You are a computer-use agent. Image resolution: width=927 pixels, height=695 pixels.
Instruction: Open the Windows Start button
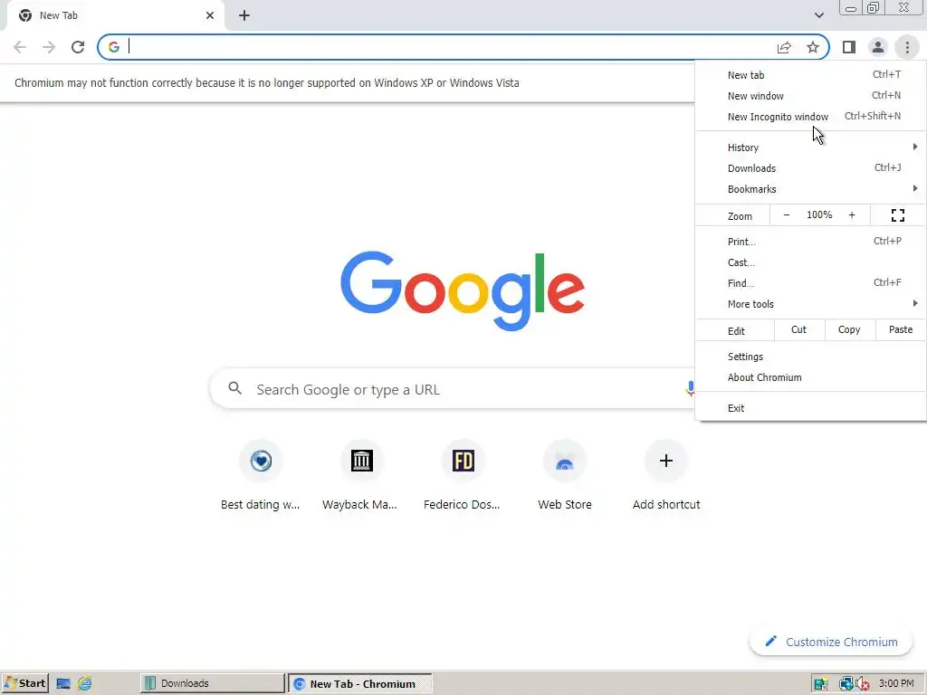(24, 683)
